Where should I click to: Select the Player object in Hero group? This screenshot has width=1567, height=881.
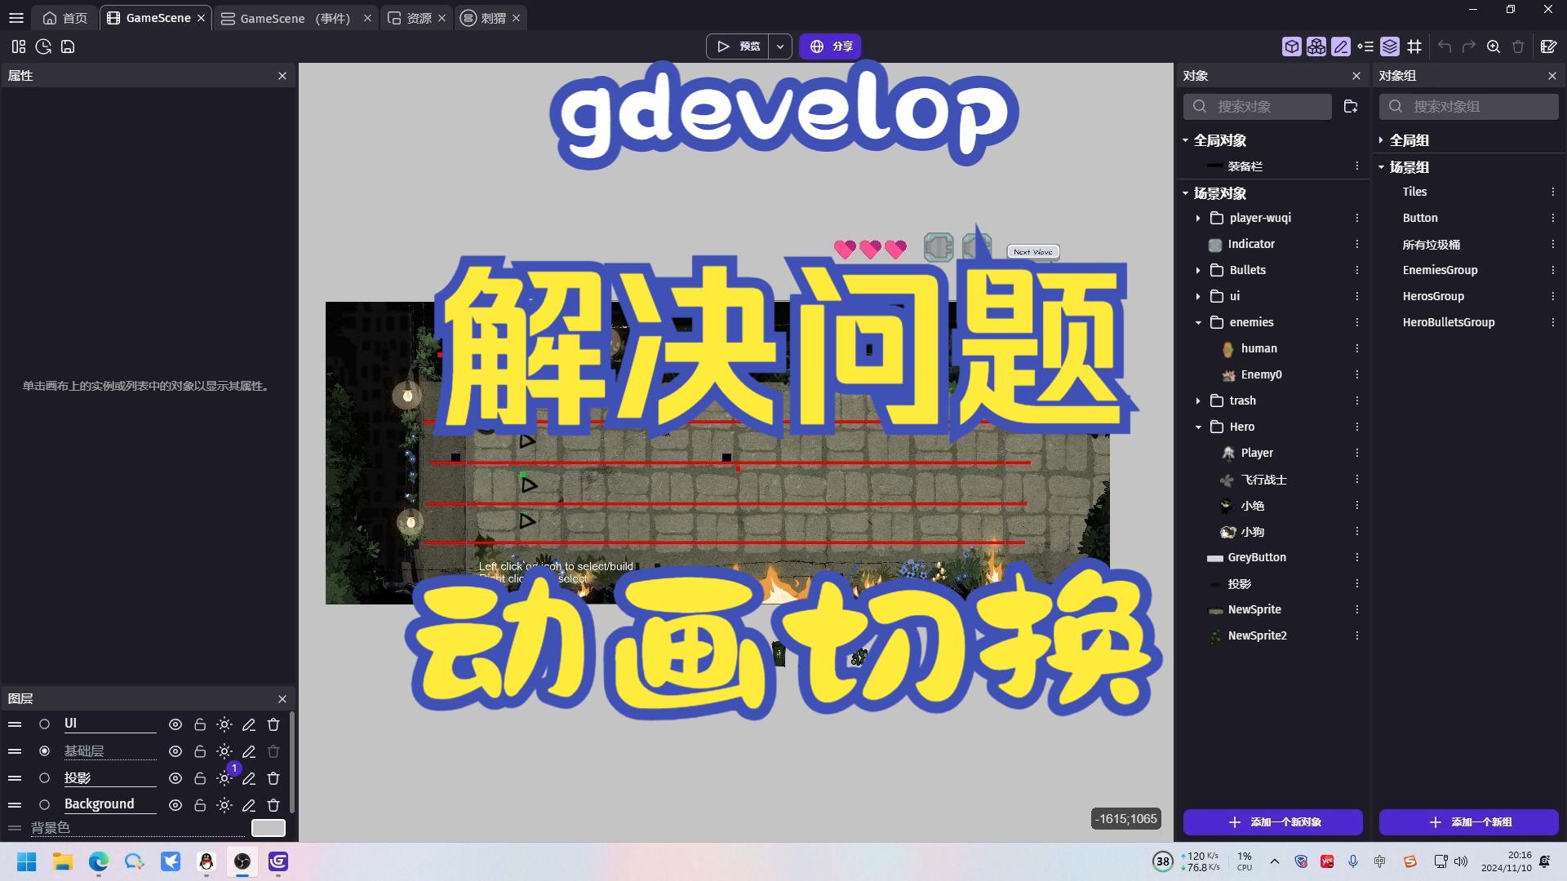(x=1257, y=452)
